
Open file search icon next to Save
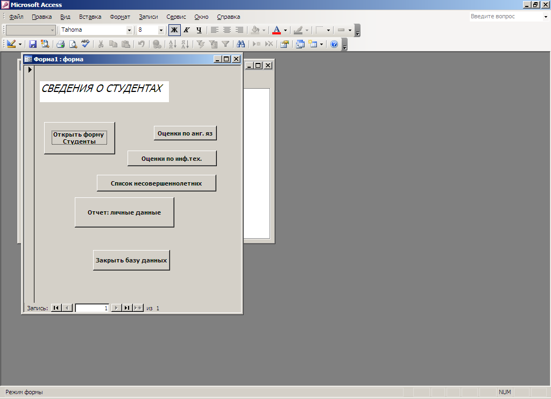click(45, 44)
